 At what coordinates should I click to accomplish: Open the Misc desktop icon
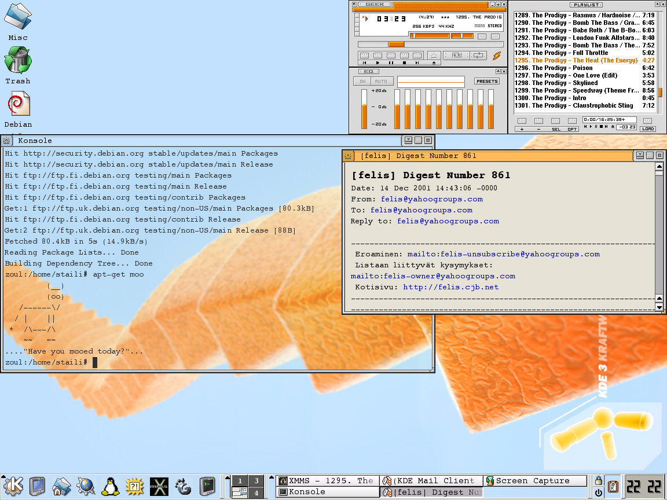17,21
